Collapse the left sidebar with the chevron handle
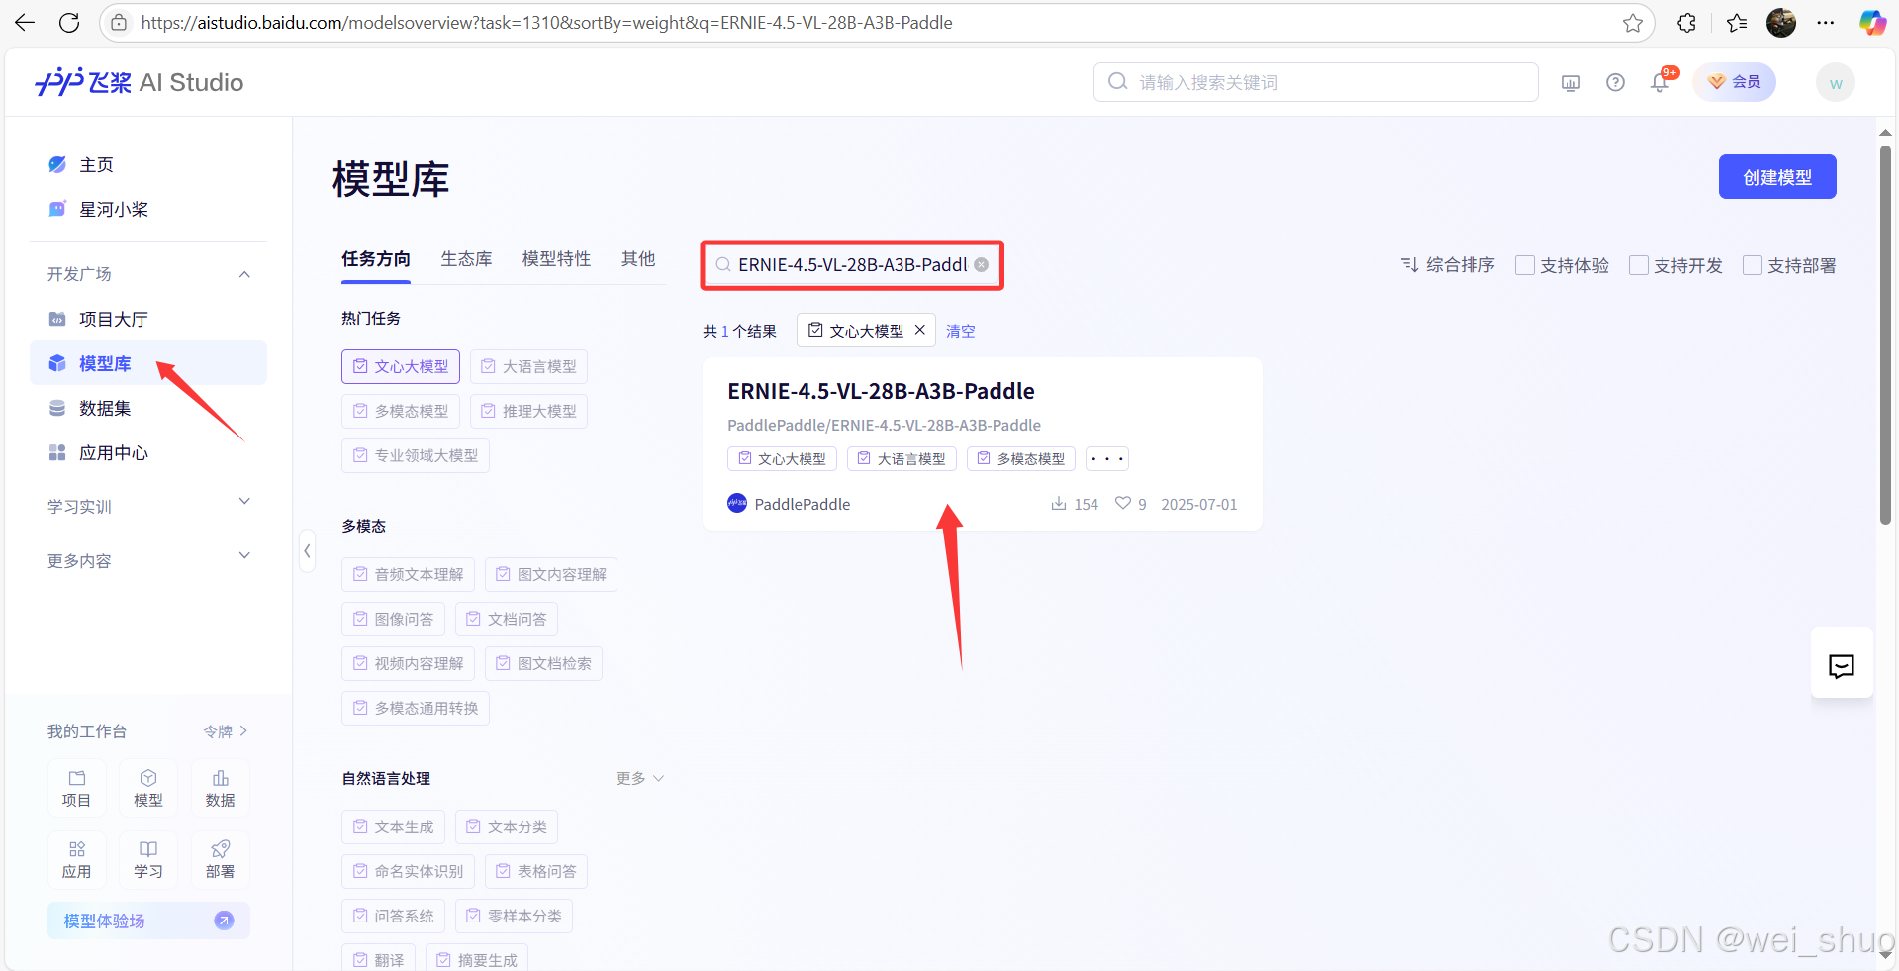1899x971 pixels. pos(308,551)
